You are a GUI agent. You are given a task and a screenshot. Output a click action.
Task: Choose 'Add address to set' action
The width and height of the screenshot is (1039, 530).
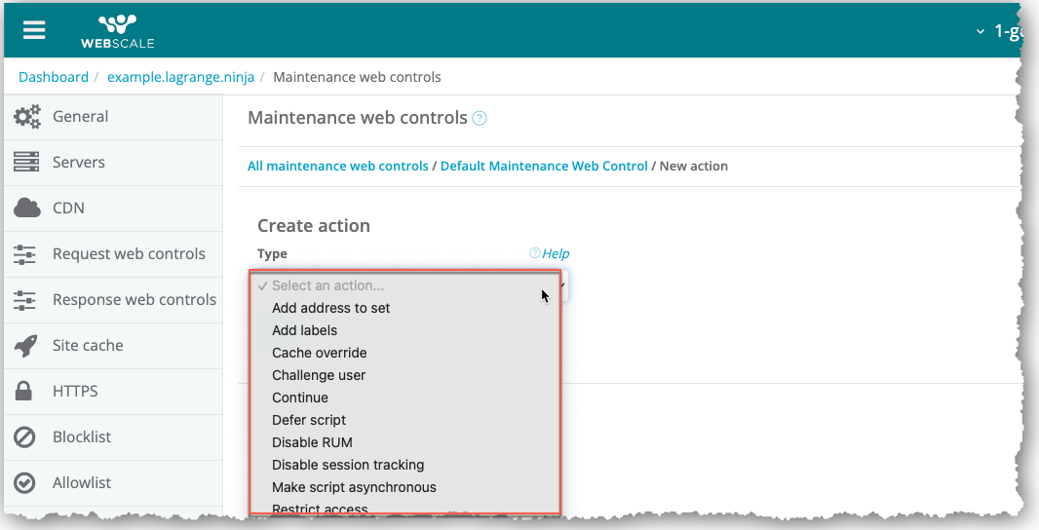point(331,308)
